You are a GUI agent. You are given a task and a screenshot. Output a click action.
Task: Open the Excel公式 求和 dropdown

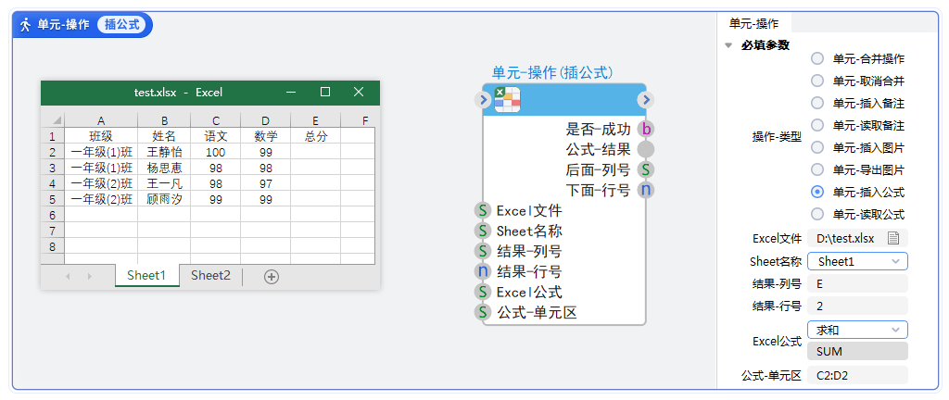click(857, 330)
